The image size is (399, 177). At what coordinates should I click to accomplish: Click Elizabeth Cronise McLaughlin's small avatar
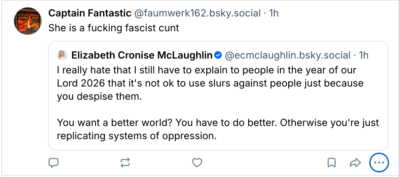tap(62, 55)
